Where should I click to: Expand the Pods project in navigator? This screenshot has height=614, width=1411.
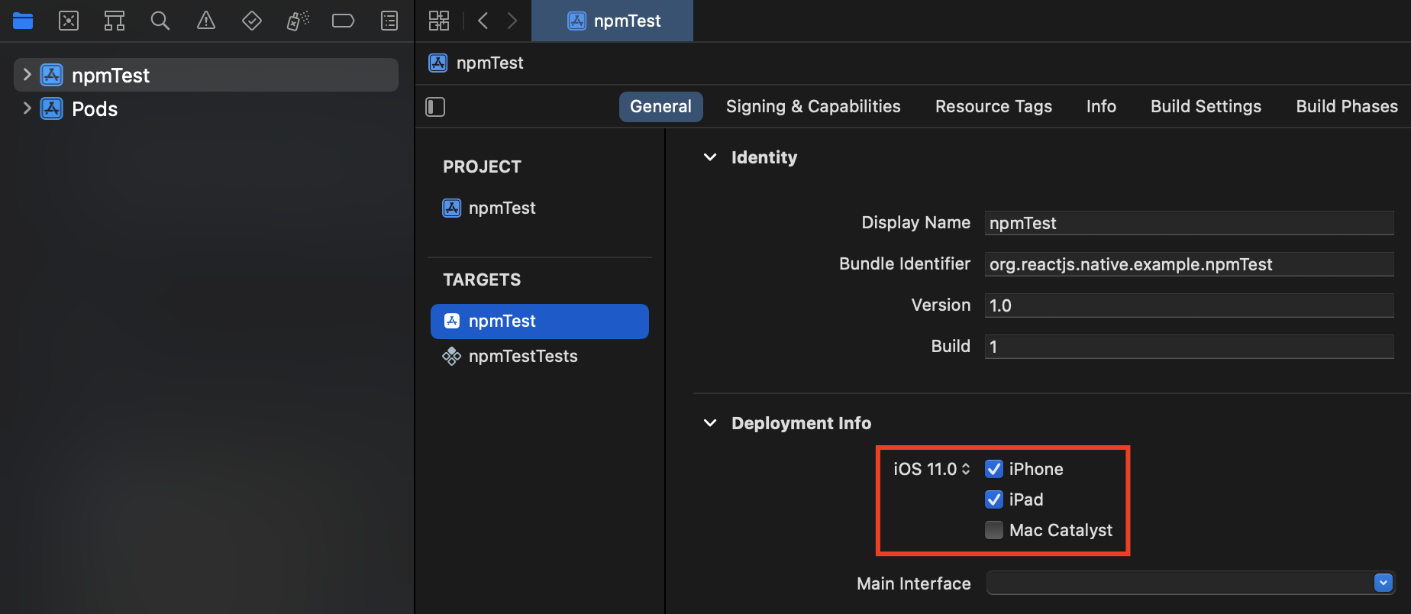click(27, 108)
